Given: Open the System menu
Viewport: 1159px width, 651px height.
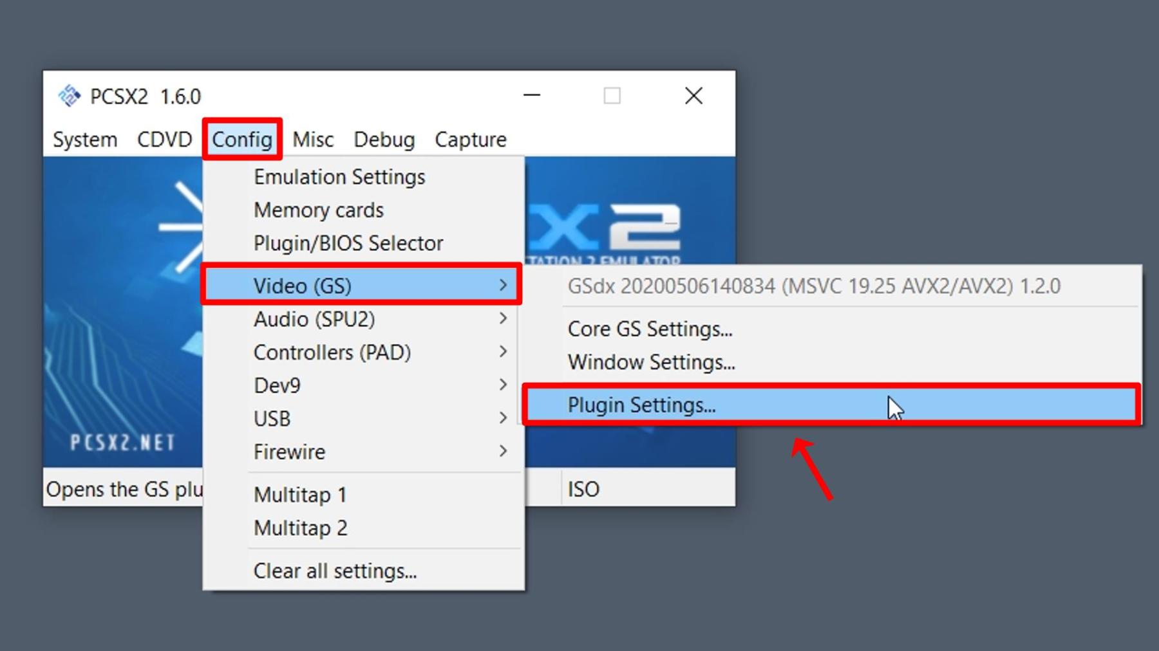Looking at the screenshot, I should pos(85,139).
